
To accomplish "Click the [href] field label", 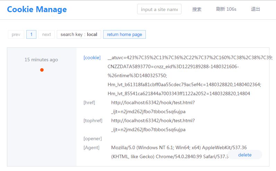I will [x=89, y=102].
